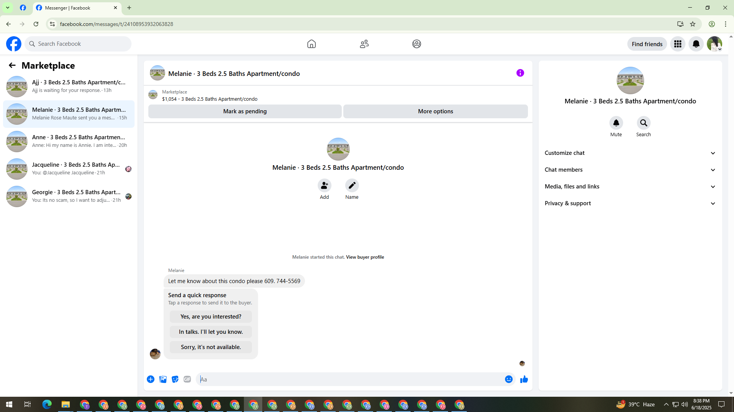The image size is (734, 412).
Task: Click Melanie's conversation header avatar
Action: (x=158, y=73)
